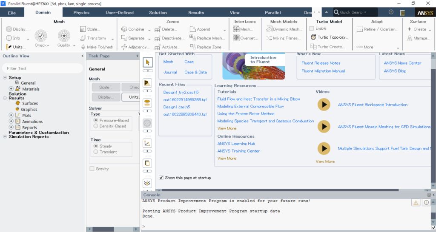
Task: Open the ANSYS Blog link
Action: pyautogui.click(x=395, y=71)
